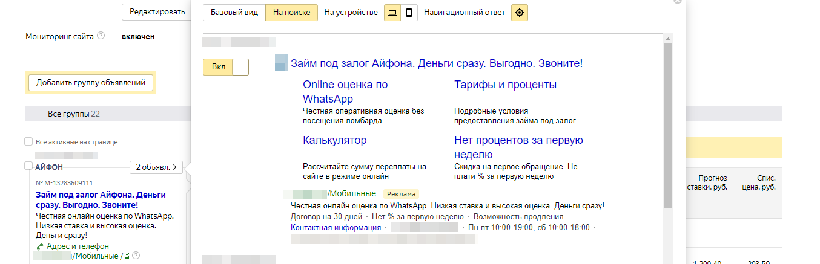Open preview headline Займ под залог Айфона

pos(437,63)
